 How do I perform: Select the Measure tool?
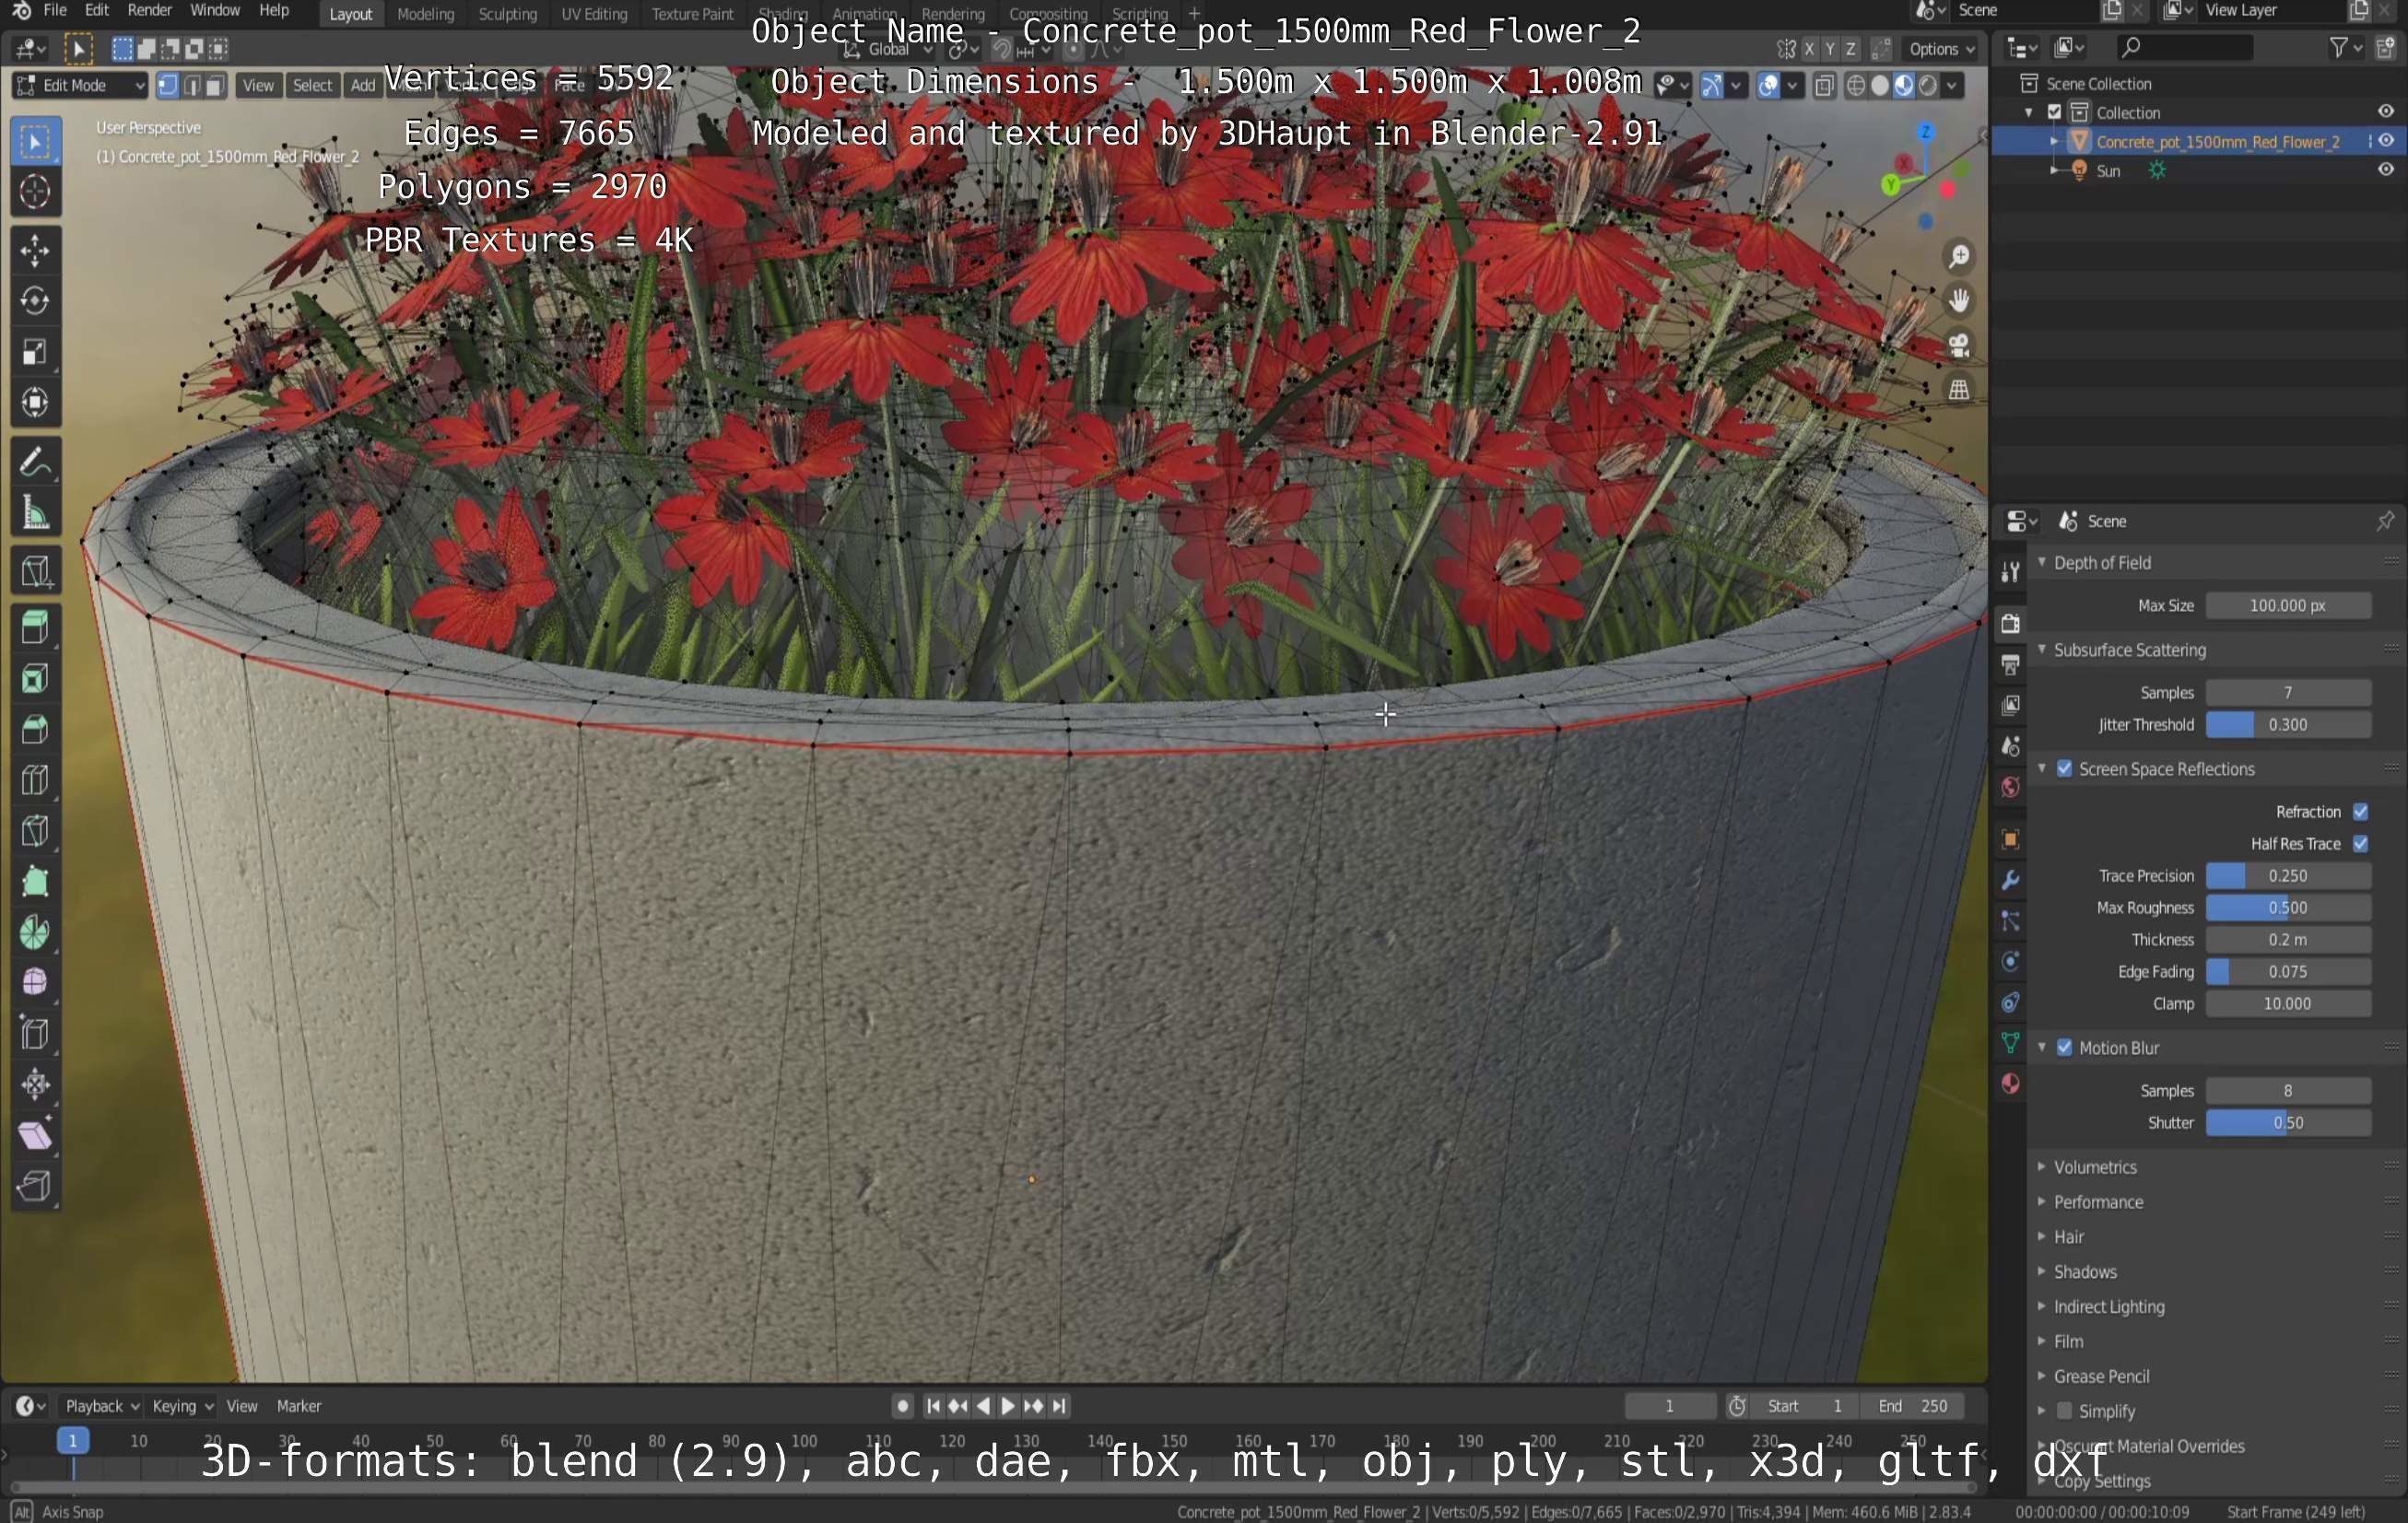pyautogui.click(x=35, y=513)
